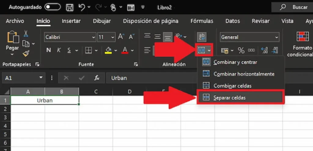Viewport: 313px width, 151px height.
Task: Click the increase decimals icon
Action: tap(264, 50)
